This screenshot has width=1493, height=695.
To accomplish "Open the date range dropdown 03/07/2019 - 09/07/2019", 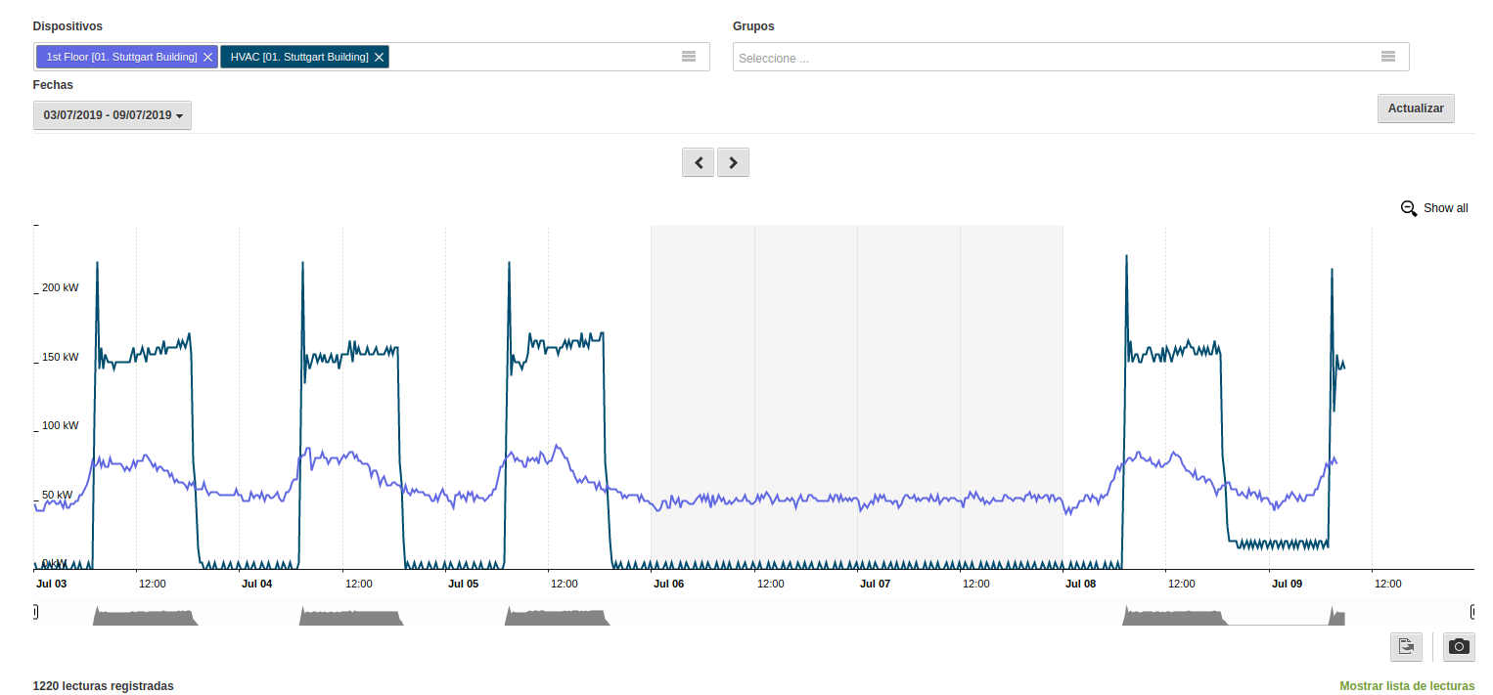I will (113, 115).
